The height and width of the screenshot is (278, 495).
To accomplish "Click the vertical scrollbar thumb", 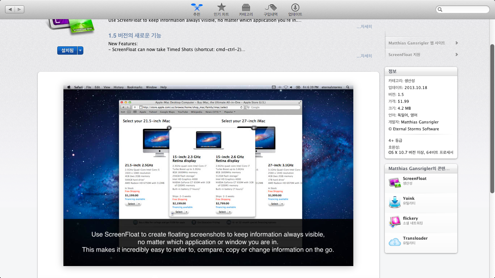I will 492,118.
